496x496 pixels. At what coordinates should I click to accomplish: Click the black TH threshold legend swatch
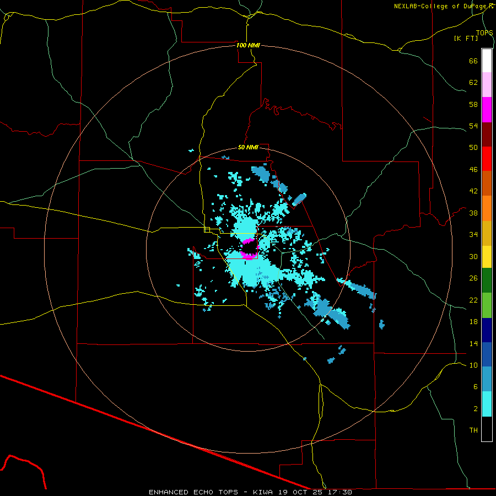point(487,429)
